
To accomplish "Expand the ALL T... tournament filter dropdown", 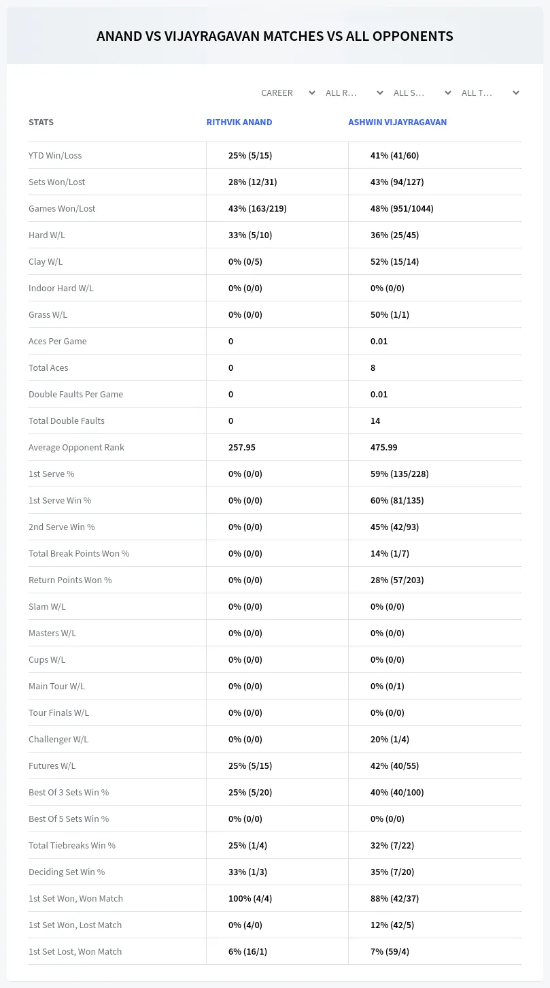I will click(490, 93).
